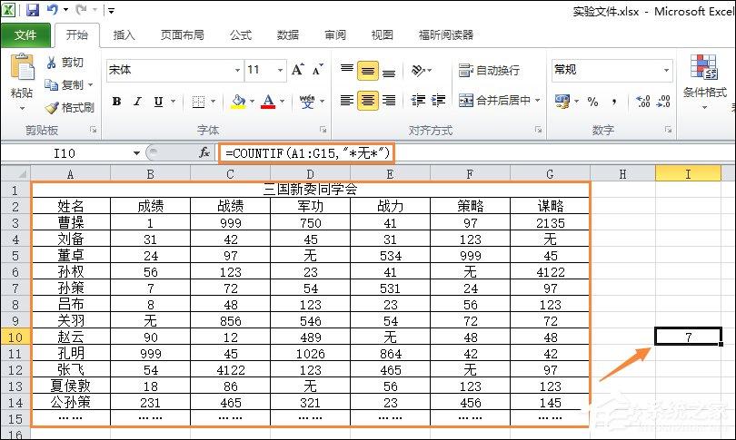736x440 pixels.
Task: Select cell with name 曹操
Action: 71,222
